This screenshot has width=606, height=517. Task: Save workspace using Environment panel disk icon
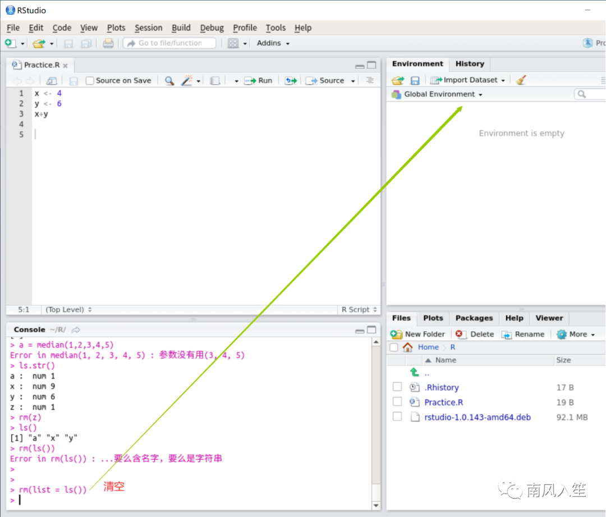[x=415, y=80]
